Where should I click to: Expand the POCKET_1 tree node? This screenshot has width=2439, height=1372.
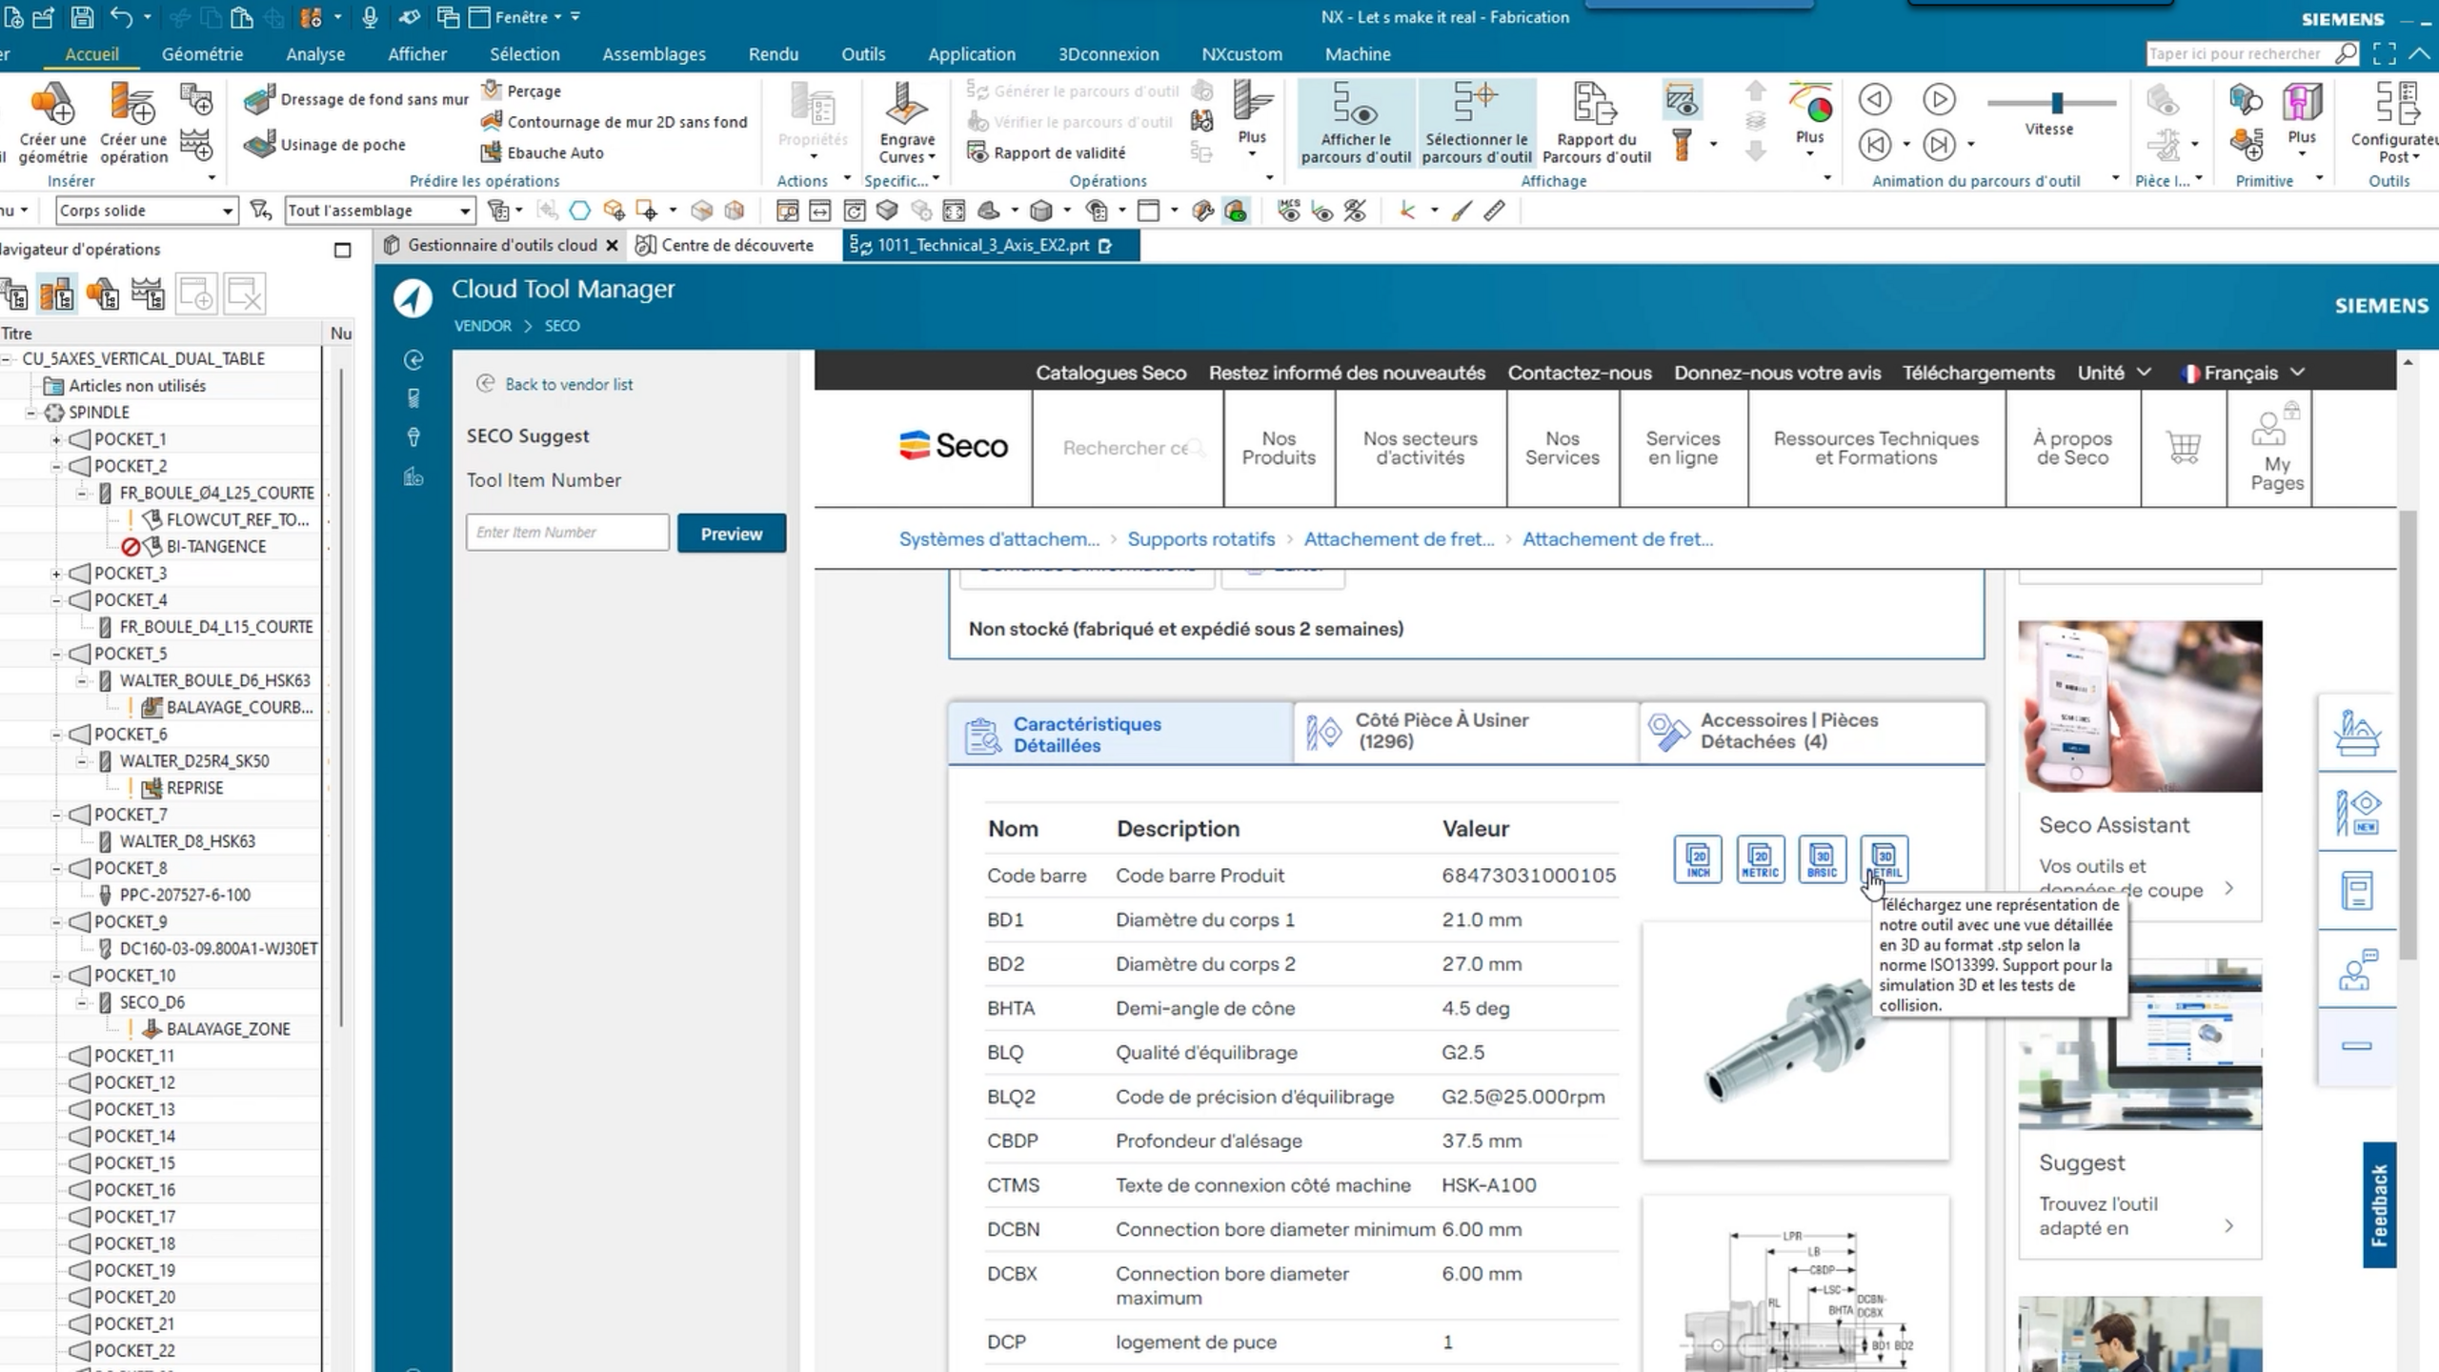[56, 439]
